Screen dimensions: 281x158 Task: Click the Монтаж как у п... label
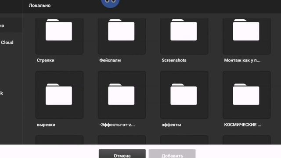(x=242, y=61)
